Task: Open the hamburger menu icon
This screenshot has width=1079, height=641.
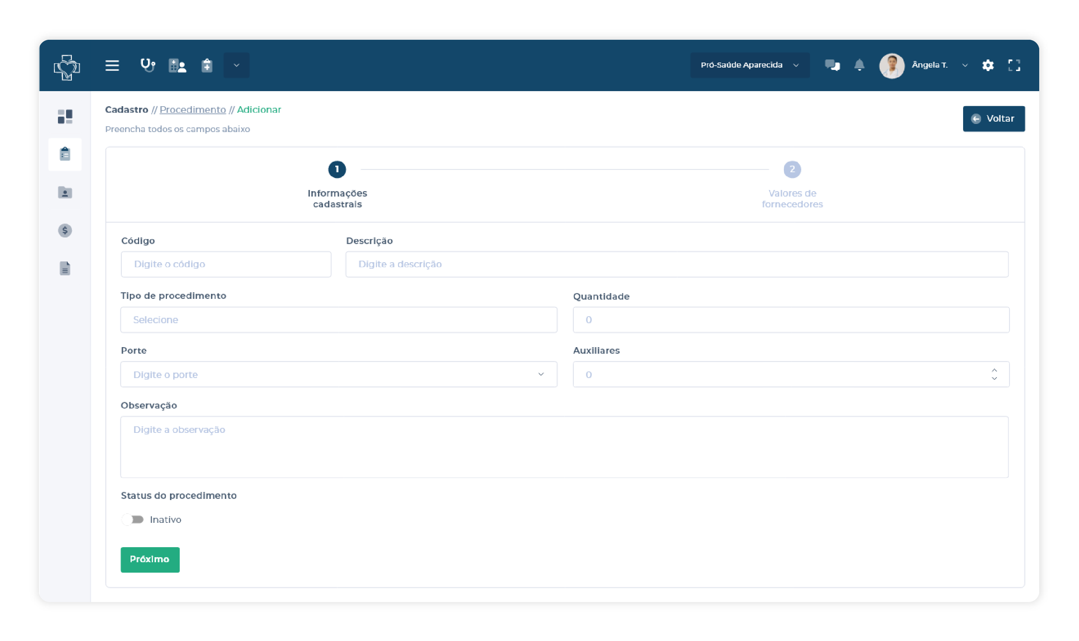Action: point(112,65)
